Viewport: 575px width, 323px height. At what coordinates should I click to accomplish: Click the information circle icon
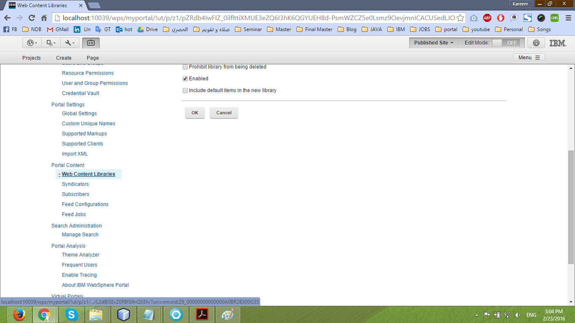[536, 42]
